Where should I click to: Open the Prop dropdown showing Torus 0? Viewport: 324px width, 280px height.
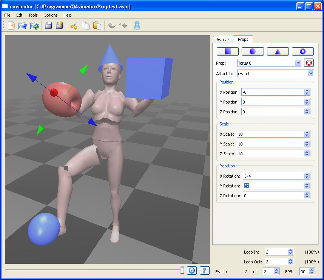point(269,63)
